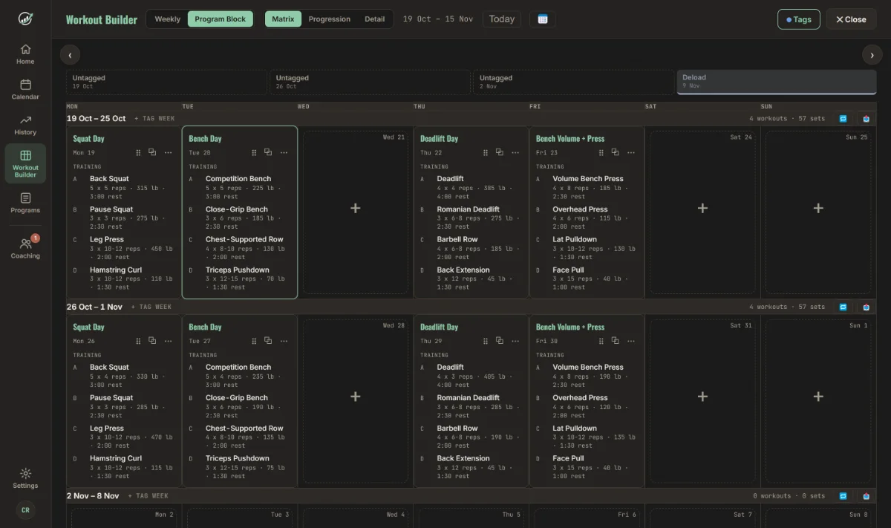
Task: Open Programs in the sidebar
Action: (x=25, y=203)
